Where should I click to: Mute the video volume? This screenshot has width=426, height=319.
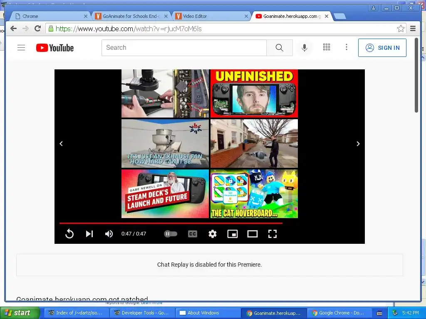pos(109,233)
